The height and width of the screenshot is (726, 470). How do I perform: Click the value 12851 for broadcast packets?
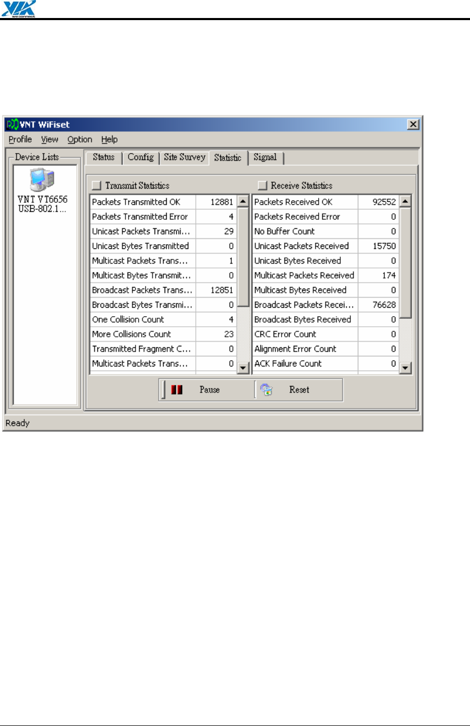pos(223,290)
